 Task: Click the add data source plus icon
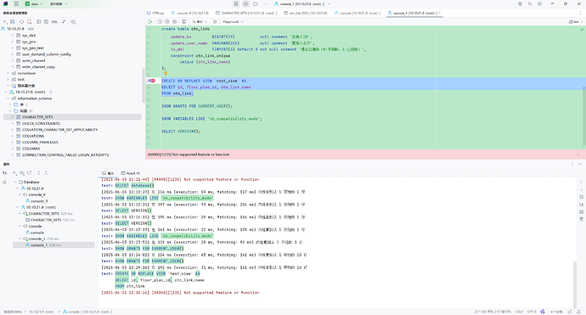coord(5,22)
